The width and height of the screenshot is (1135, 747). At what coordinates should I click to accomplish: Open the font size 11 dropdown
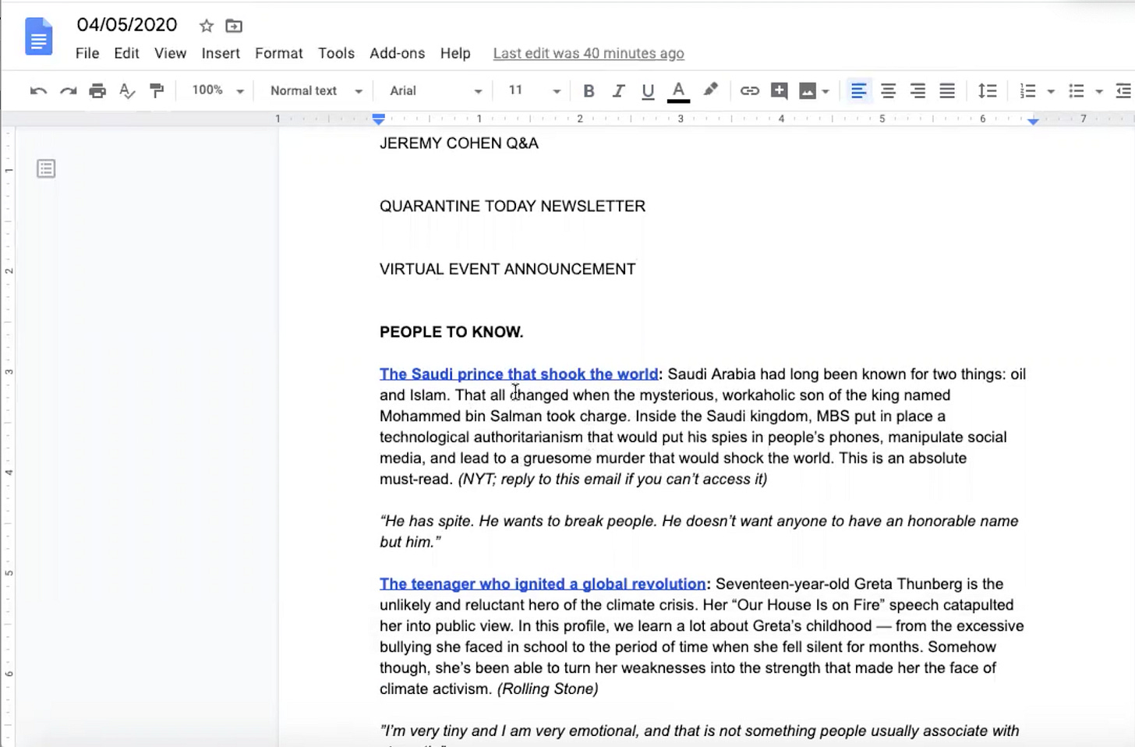(534, 90)
